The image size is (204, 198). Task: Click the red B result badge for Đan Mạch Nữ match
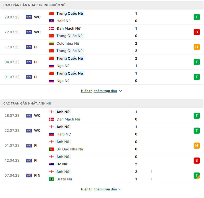(197, 32)
